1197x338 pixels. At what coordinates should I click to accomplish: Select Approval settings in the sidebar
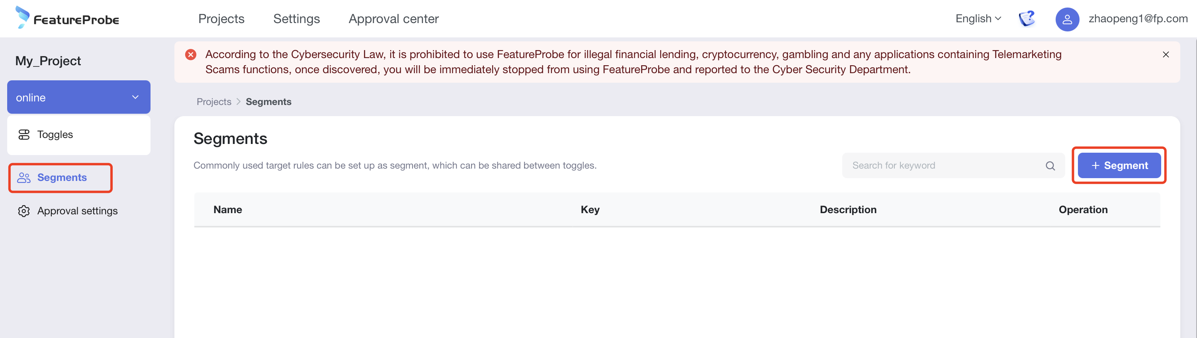point(77,211)
